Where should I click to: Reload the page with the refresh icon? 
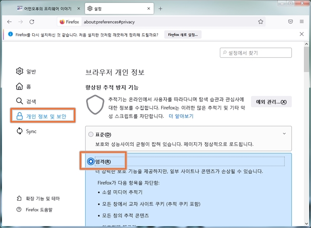pos(32,22)
